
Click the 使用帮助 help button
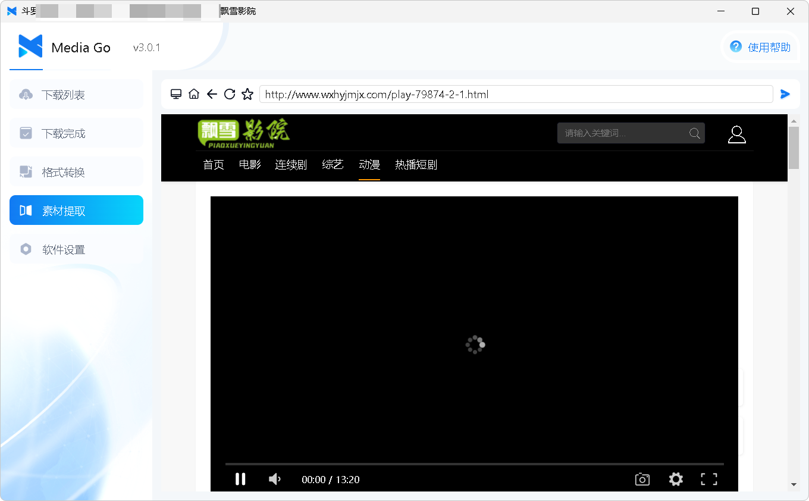(761, 47)
